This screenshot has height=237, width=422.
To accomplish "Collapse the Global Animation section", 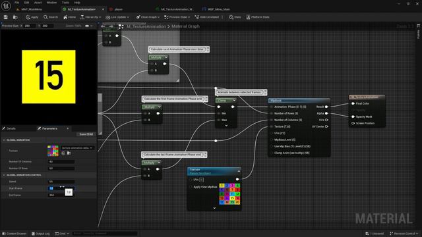I will 4,140.
